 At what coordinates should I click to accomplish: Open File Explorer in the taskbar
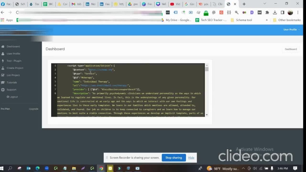point(74,168)
